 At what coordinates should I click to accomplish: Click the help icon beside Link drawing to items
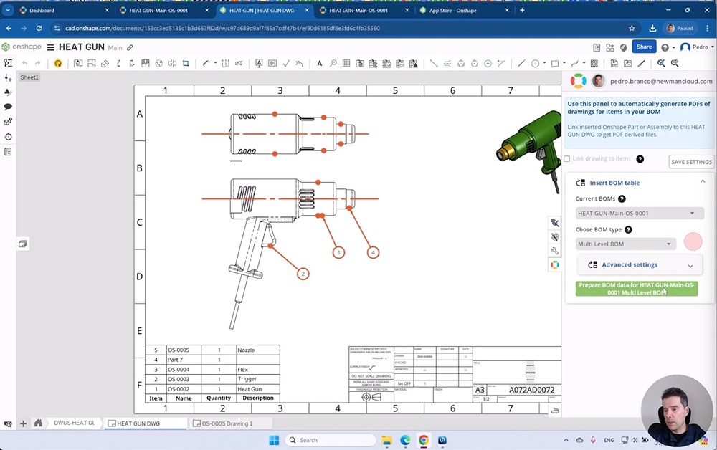(x=640, y=159)
